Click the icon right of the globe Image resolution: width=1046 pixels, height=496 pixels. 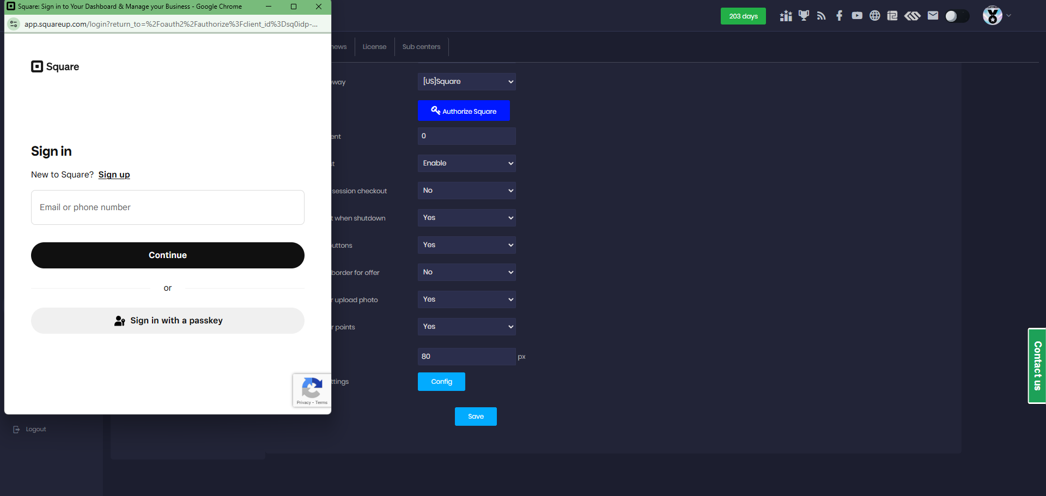[892, 16]
